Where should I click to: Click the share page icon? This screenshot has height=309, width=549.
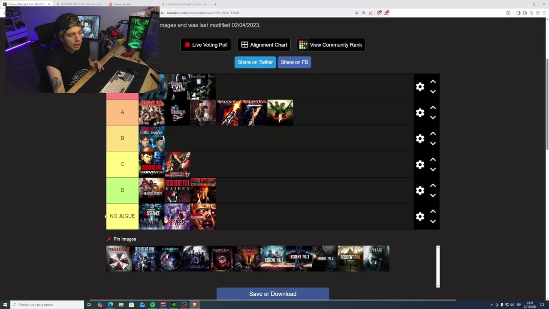click(371, 13)
